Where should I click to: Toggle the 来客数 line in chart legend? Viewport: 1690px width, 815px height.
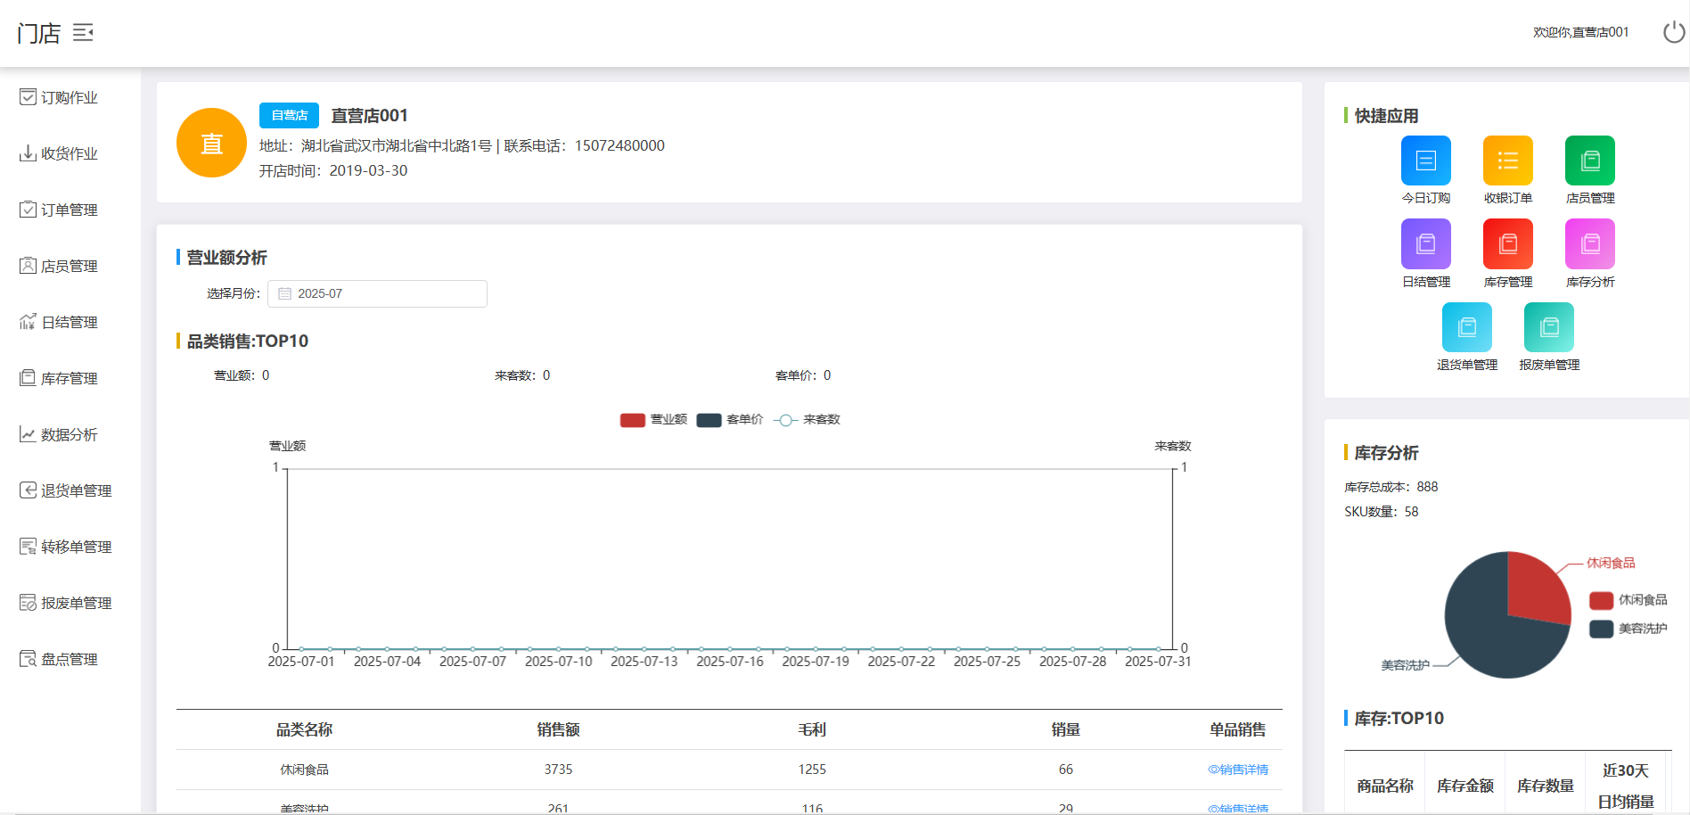pos(785,420)
